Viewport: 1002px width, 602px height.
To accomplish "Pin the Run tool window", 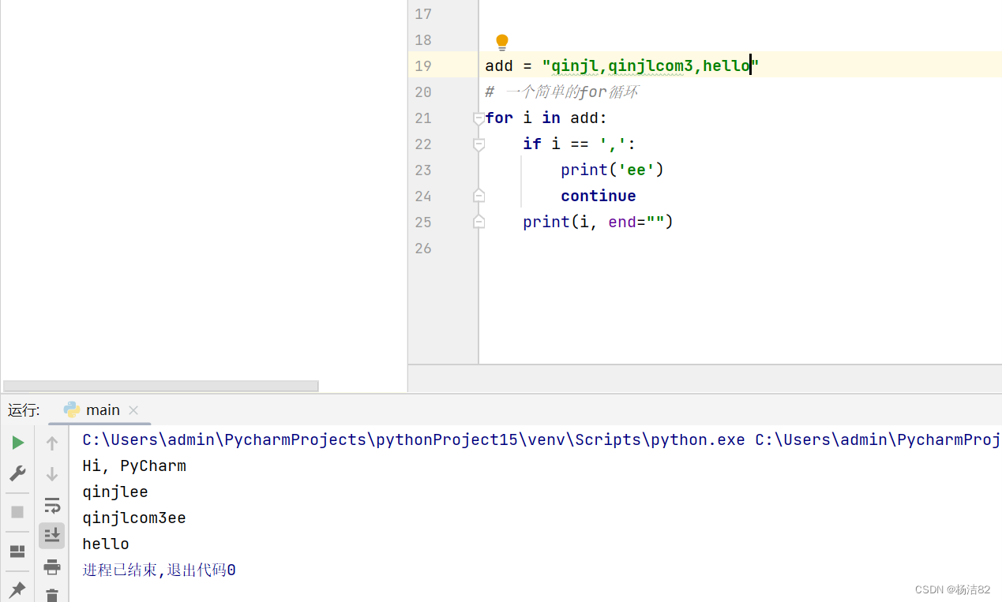I will click(17, 589).
